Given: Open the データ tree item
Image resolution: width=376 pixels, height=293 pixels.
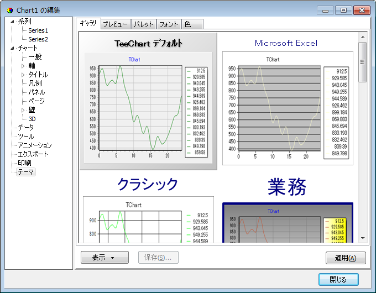Looking at the screenshot, I should coord(25,128).
